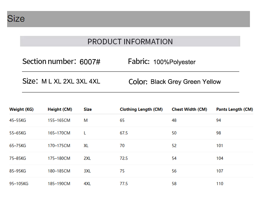Click the Weight (KG) column header
The width and height of the screenshot is (259, 203).
pyautogui.click(x=21, y=109)
